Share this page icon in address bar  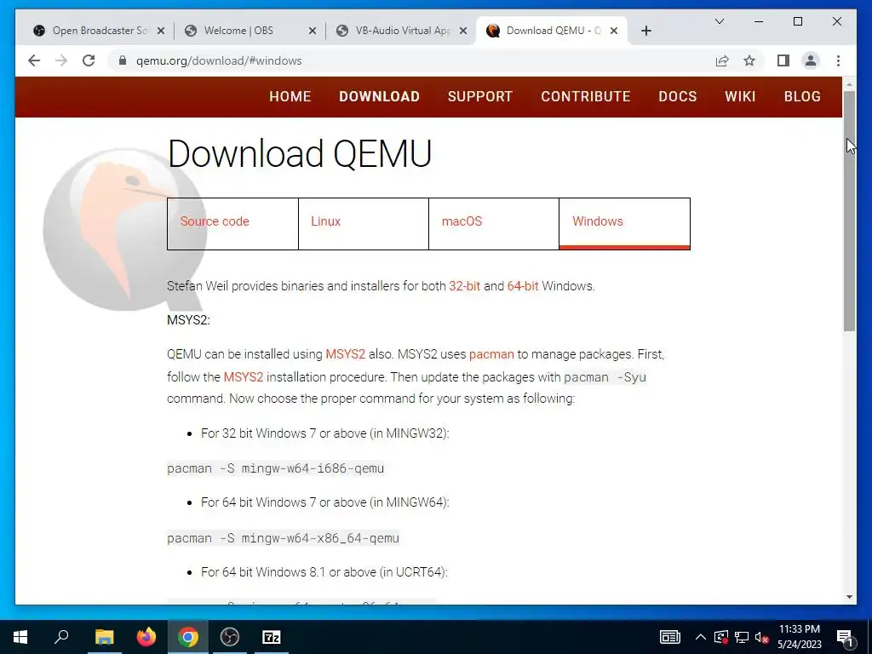pyautogui.click(x=722, y=60)
